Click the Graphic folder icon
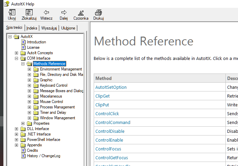 pyautogui.click(x=36, y=80)
